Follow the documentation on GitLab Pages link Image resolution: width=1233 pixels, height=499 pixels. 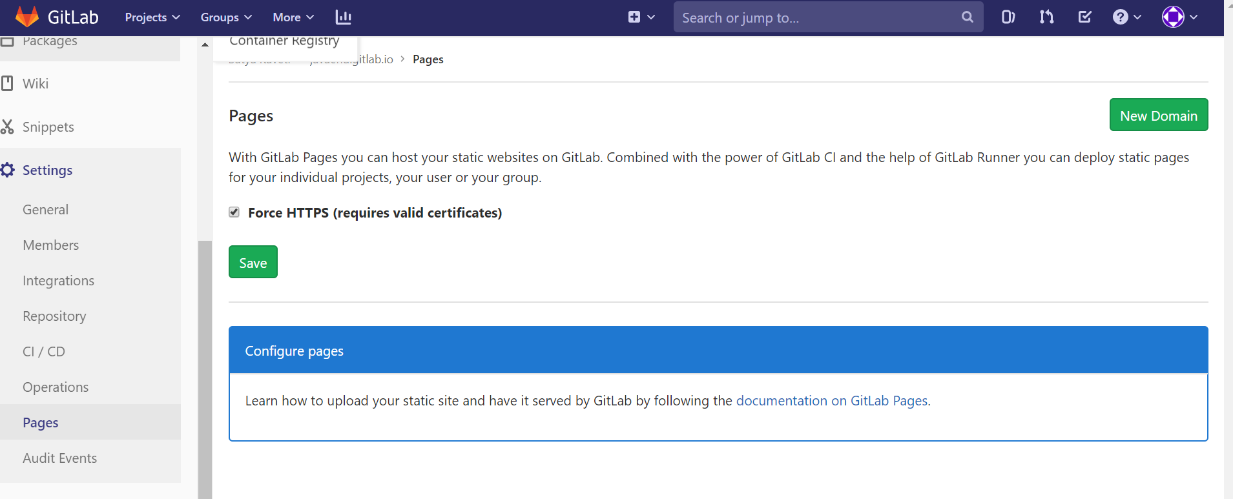click(832, 401)
